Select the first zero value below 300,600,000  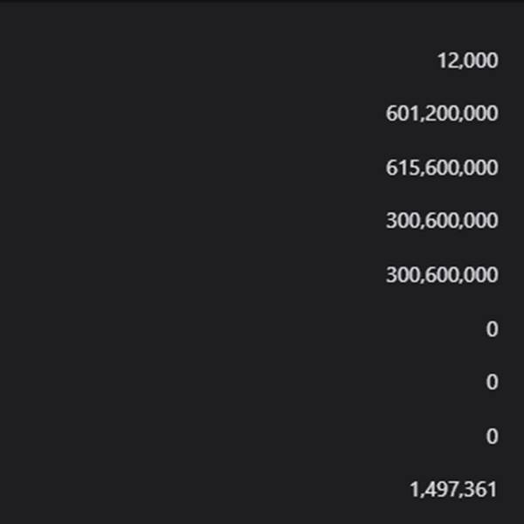coord(492,329)
